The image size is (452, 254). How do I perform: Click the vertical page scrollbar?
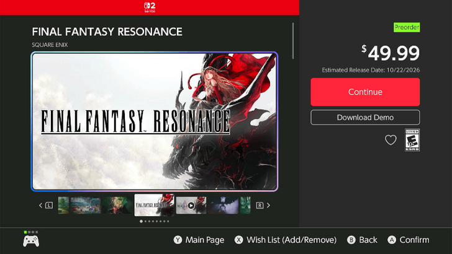293,41
